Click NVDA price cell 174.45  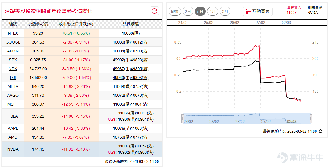39,149
